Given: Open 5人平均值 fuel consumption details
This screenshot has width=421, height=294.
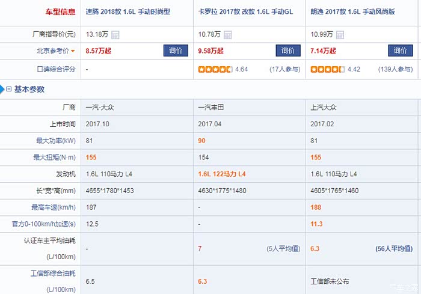Looking at the screenshot, I should click(x=283, y=248).
